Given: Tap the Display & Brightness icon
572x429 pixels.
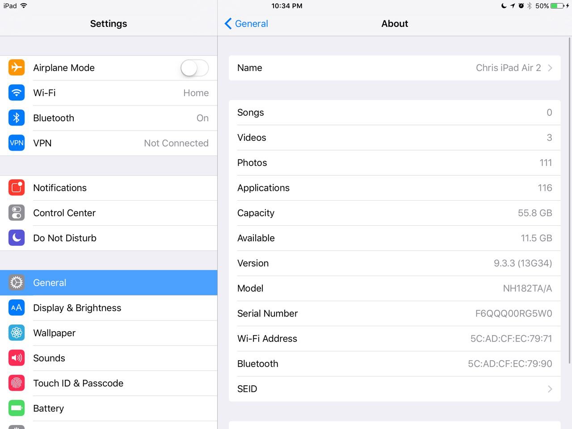Looking at the screenshot, I should [17, 307].
